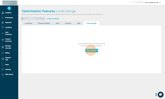Select the Q&A tab

[79, 23]
